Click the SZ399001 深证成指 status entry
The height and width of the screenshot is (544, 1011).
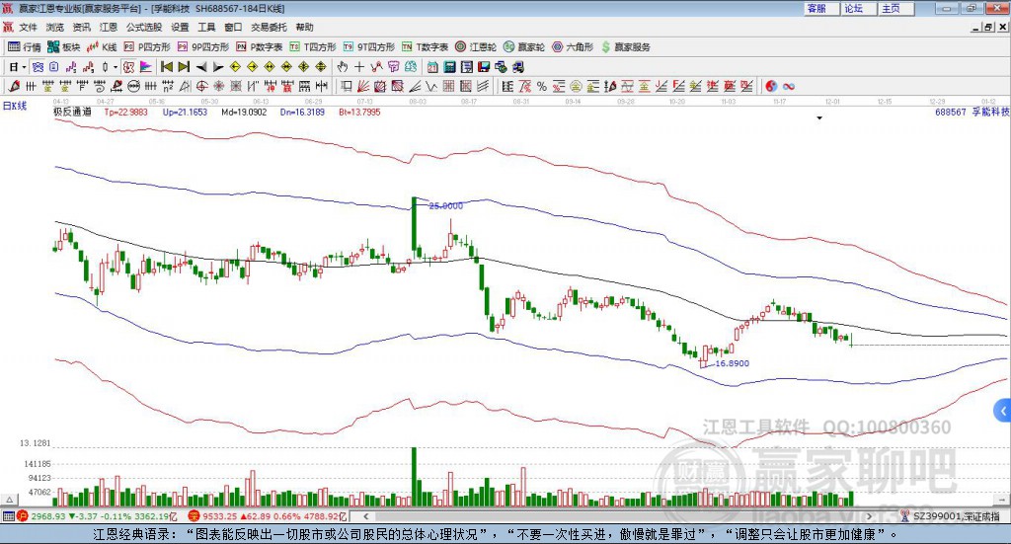pyautogui.click(x=950, y=516)
